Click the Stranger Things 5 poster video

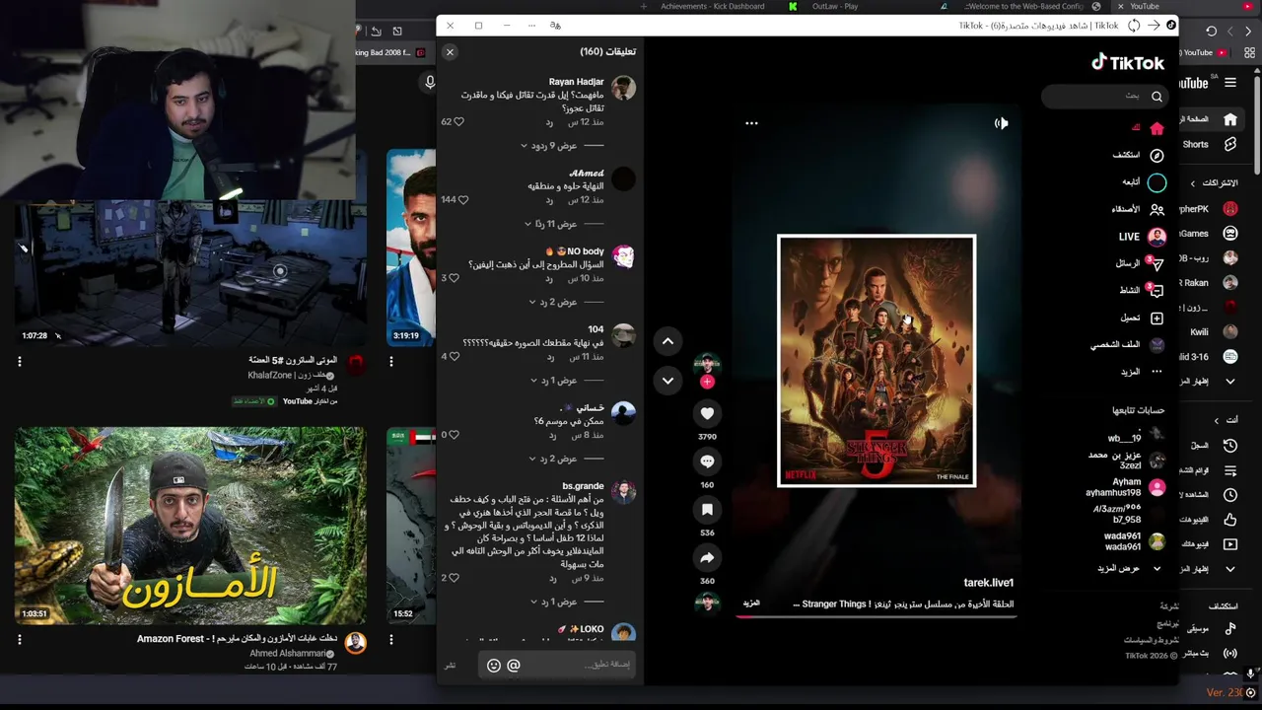pos(876,361)
